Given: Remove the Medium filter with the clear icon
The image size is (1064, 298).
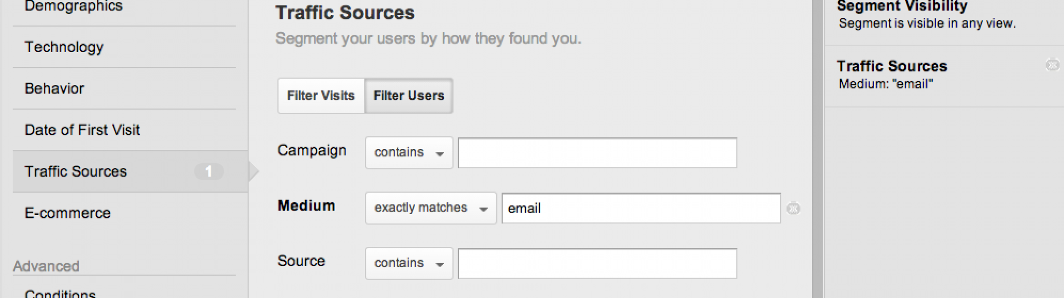Looking at the screenshot, I should [793, 209].
